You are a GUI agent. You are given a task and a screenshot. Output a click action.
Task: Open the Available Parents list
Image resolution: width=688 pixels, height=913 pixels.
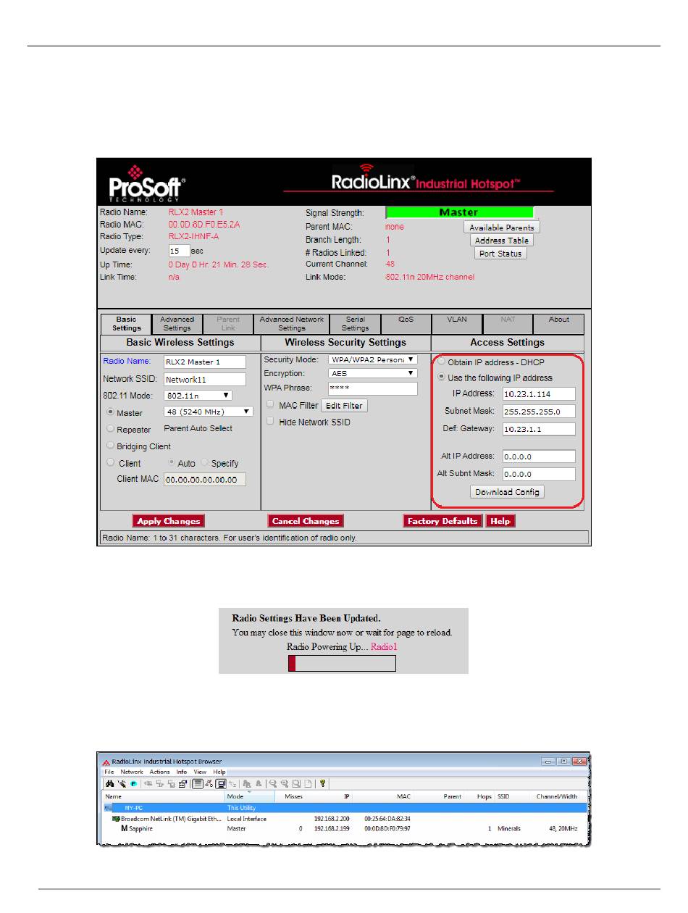(502, 228)
